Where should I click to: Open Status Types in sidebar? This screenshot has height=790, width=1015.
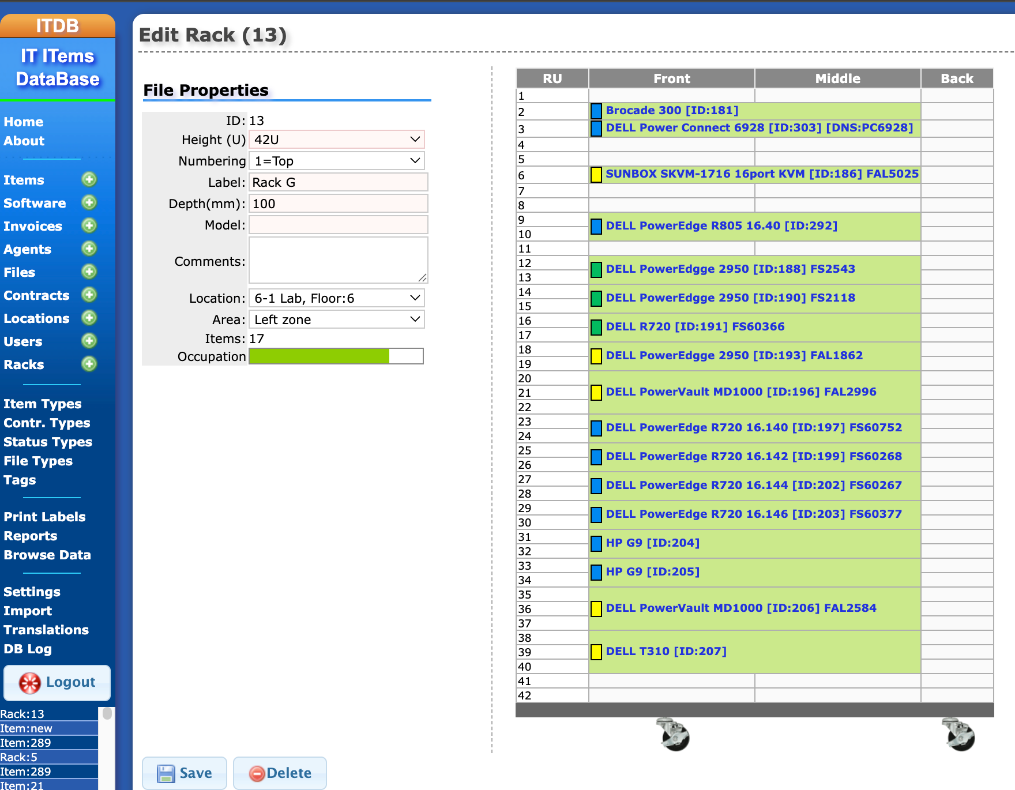[48, 442]
